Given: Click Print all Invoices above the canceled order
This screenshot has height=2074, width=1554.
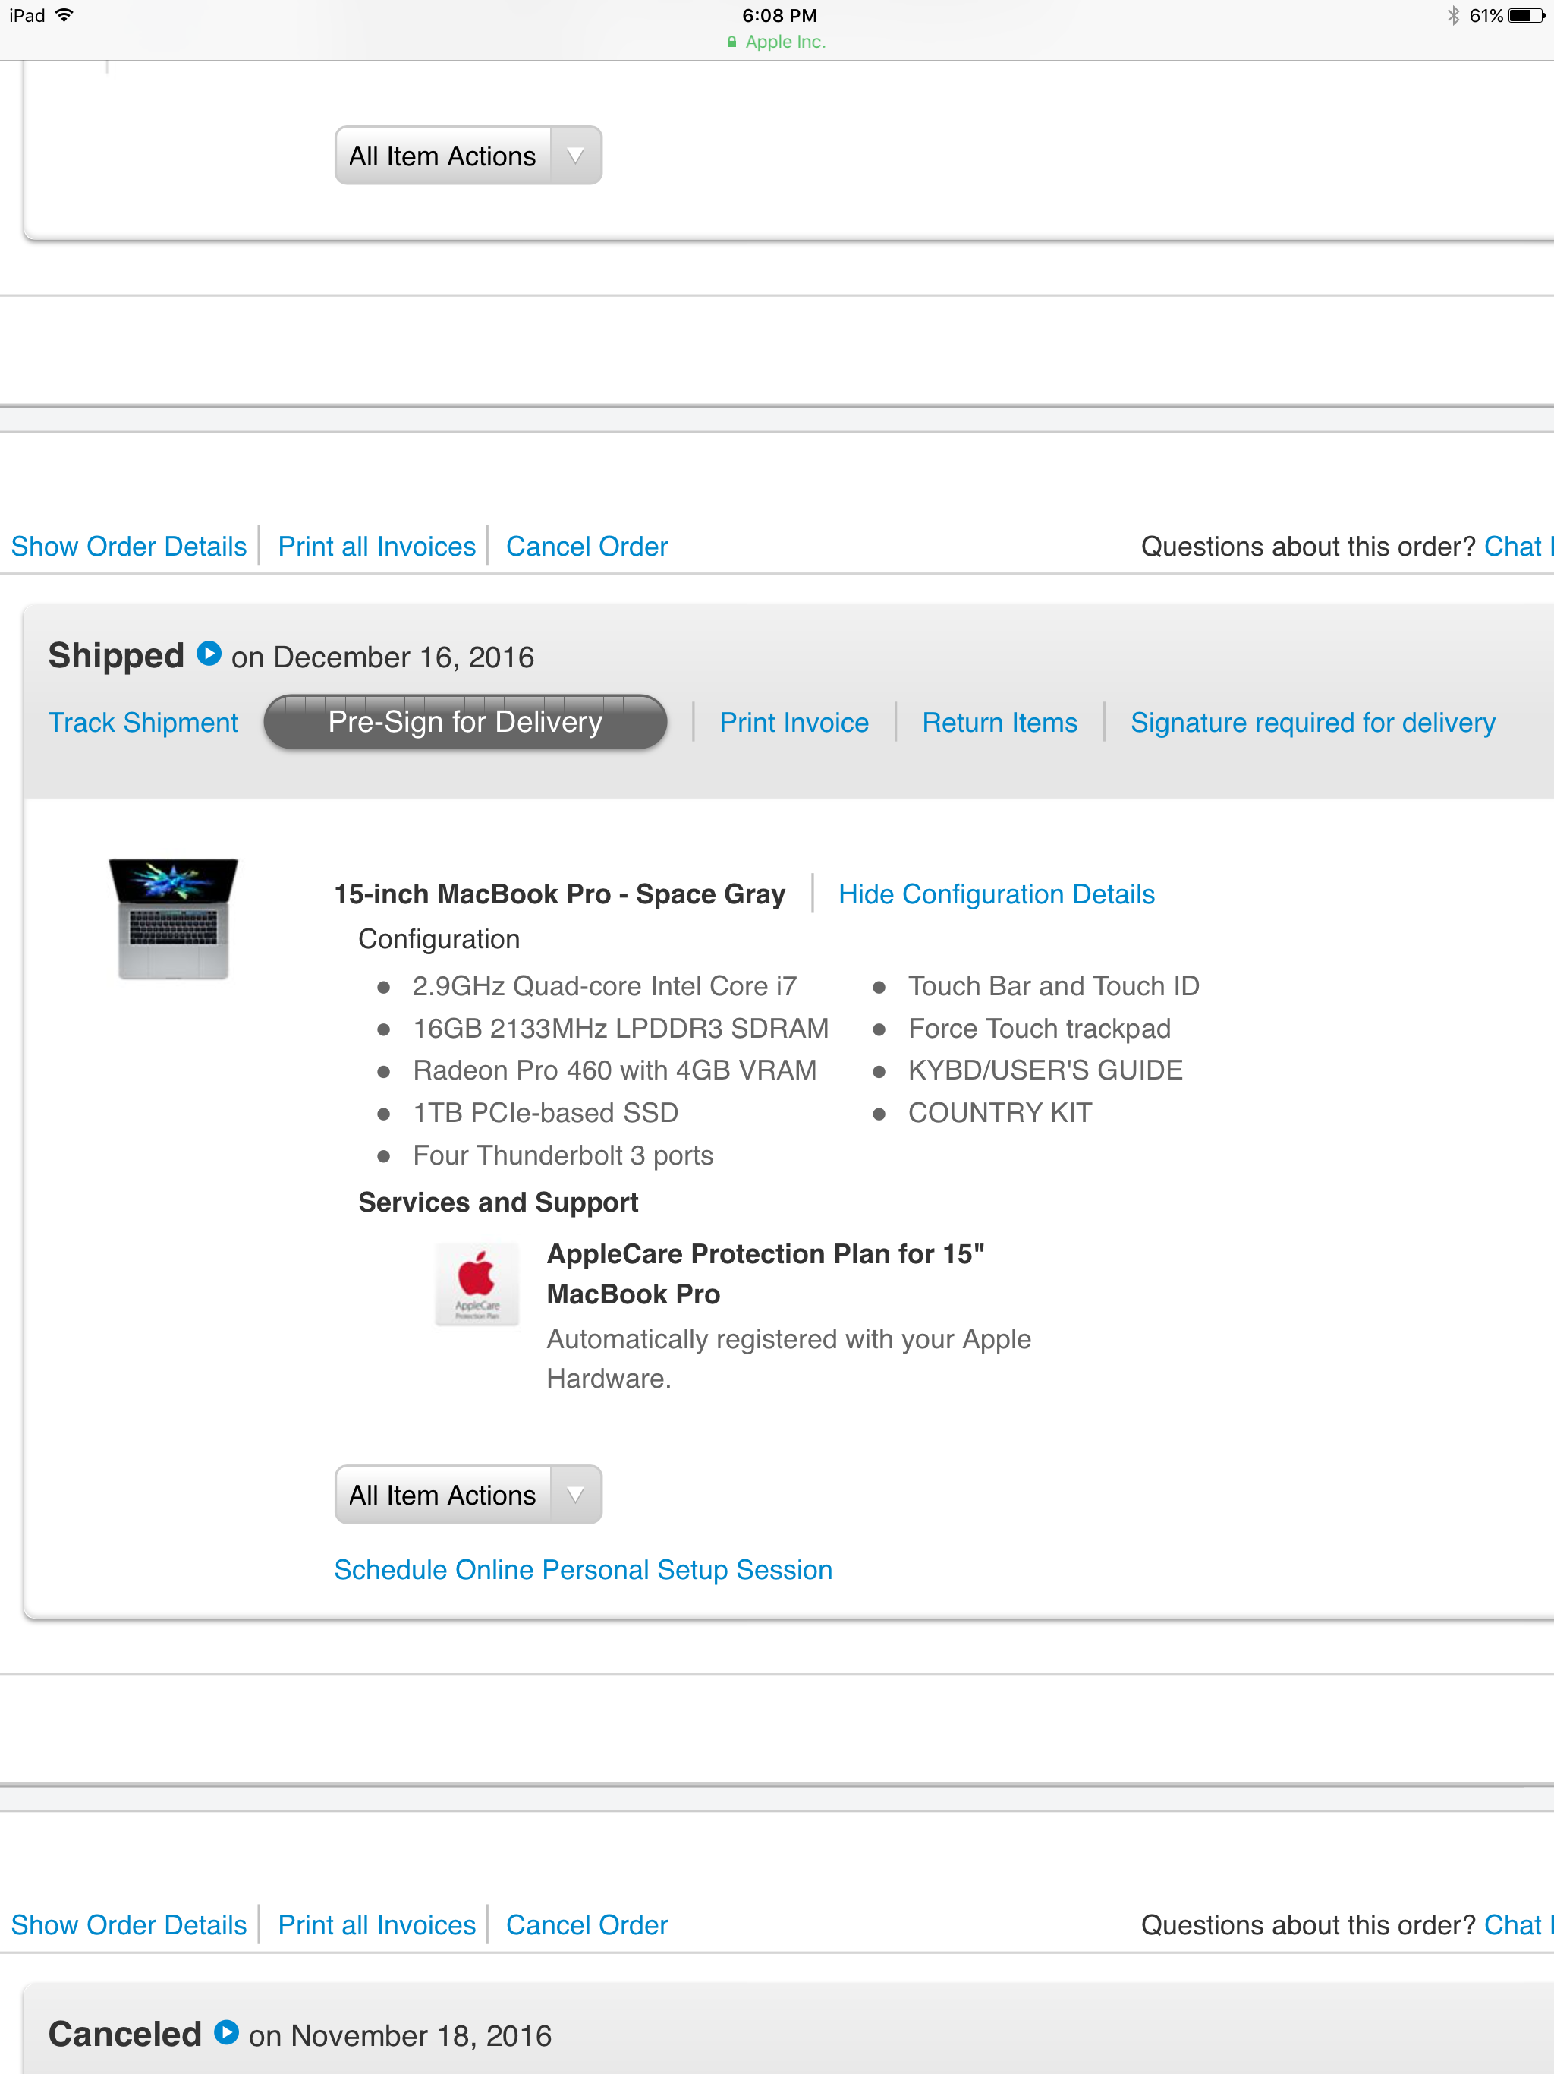Looking at the screenshot, I should 377,1924.
